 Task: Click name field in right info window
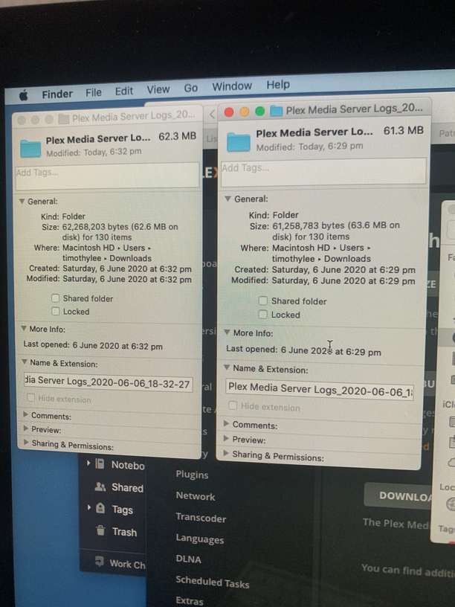319,390
